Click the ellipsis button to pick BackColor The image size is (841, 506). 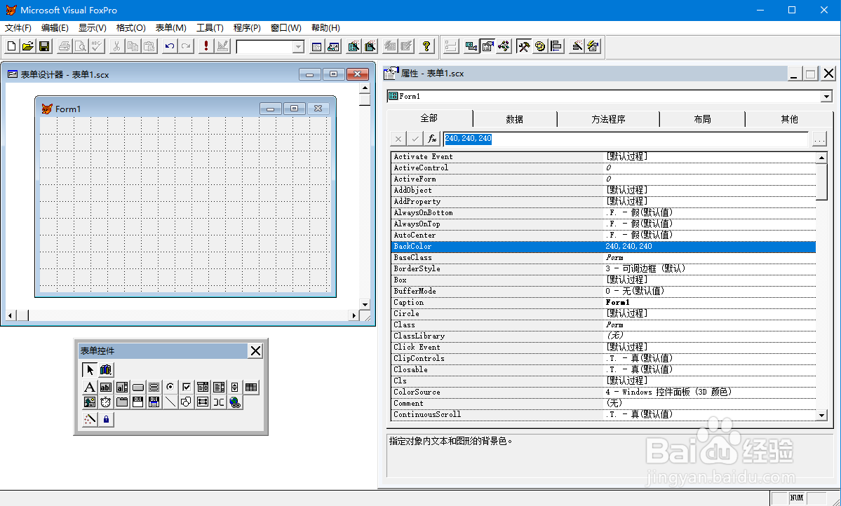point(819,139)
